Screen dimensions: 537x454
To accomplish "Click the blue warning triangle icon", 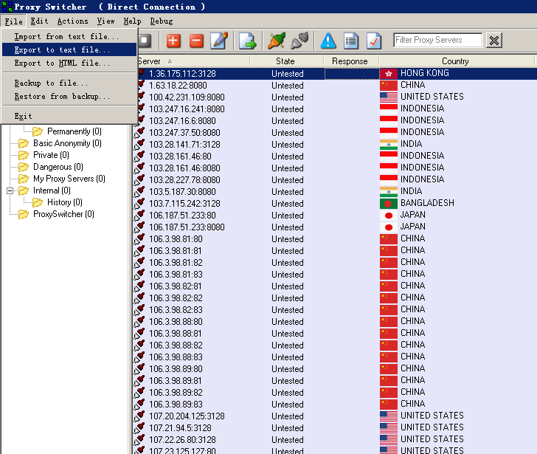I will [x=328, y=41].
